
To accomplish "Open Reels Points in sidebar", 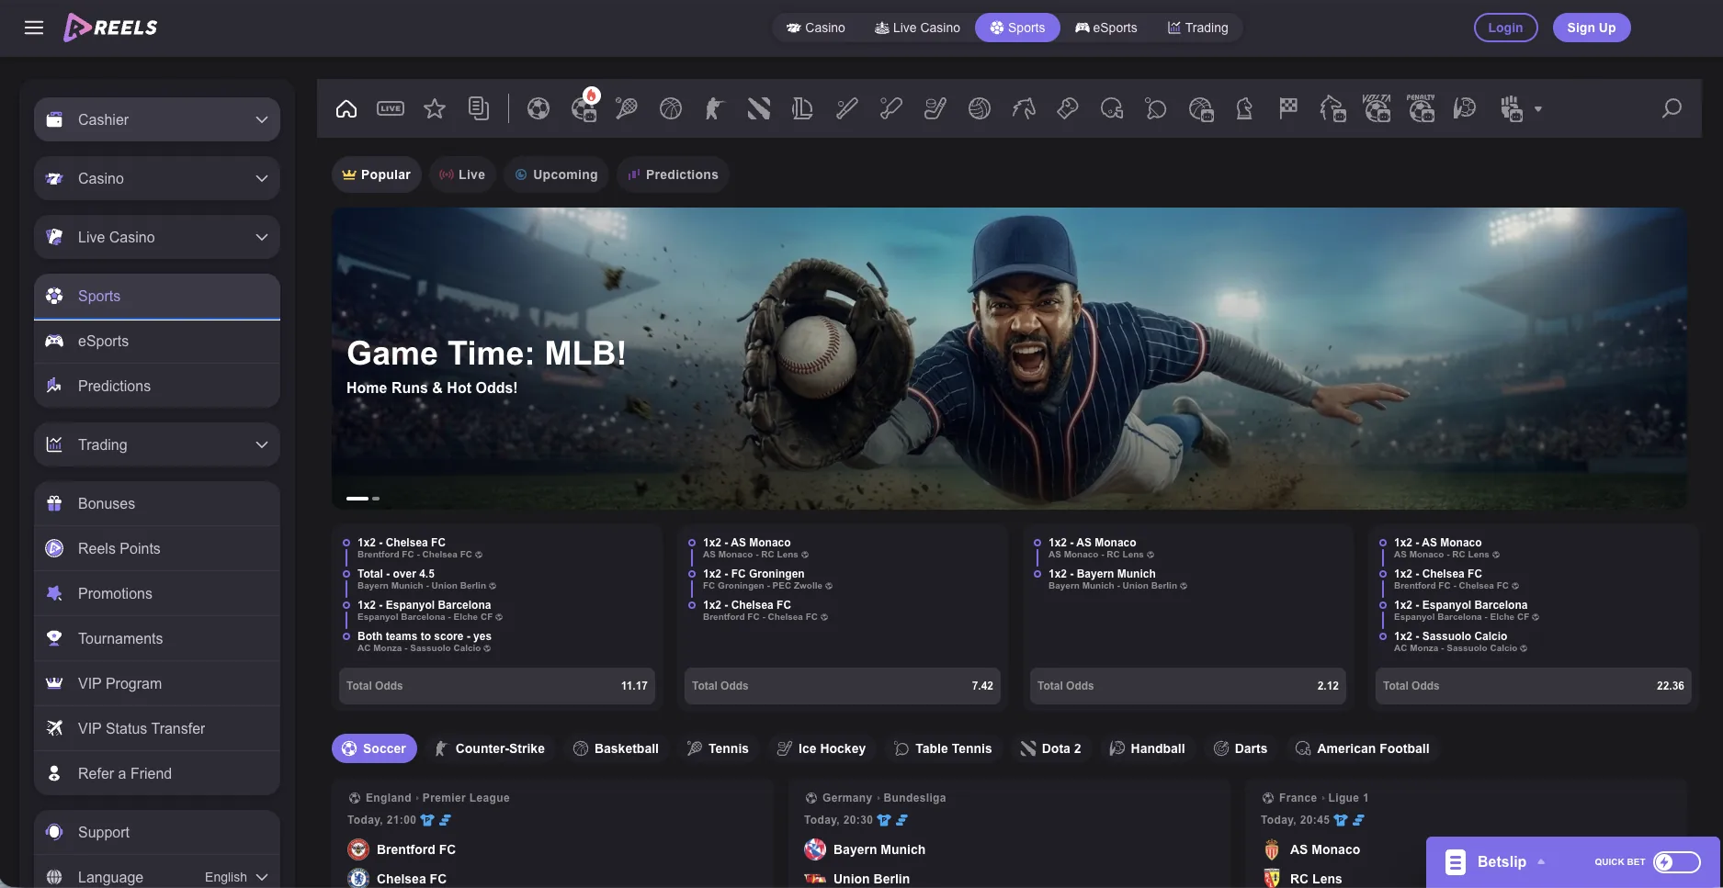I will pos(157,548).
